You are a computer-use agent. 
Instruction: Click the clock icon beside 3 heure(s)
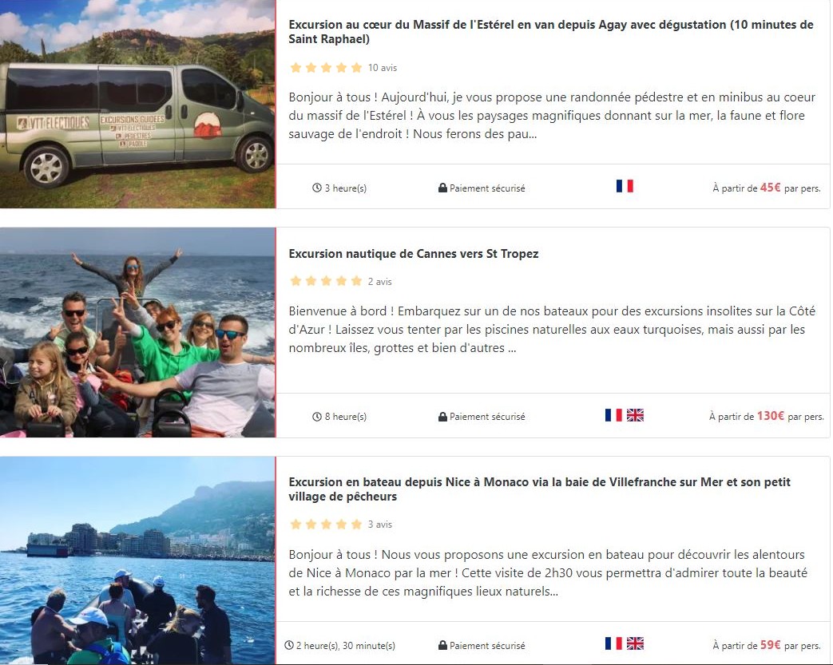tap(316, 188)
